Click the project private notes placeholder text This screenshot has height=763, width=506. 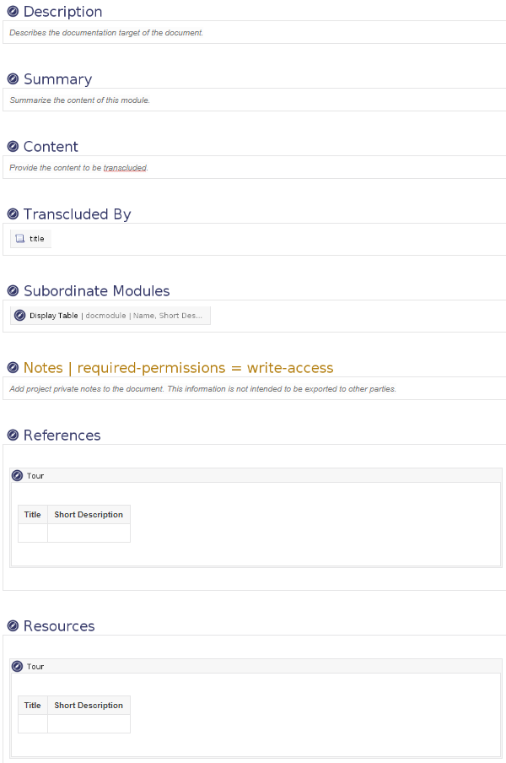[202, 389]
